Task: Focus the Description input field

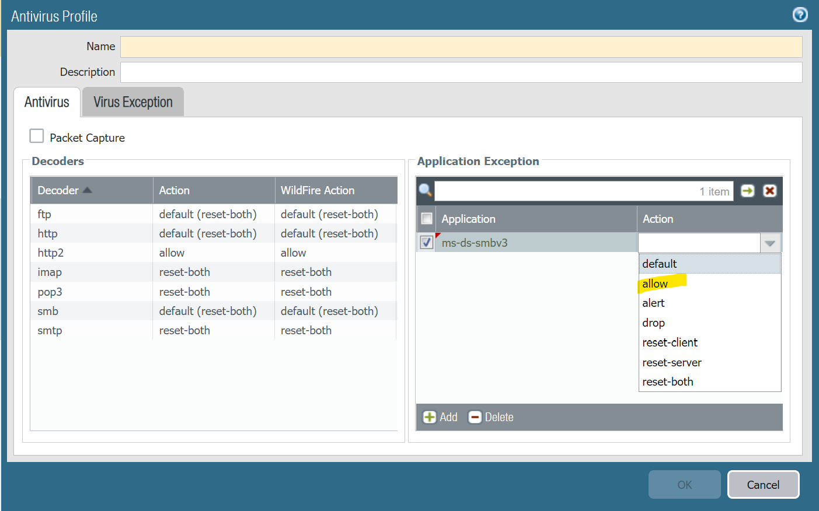Action: click(461, 72)
